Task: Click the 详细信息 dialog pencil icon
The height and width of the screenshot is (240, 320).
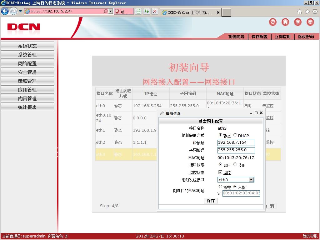Action: pyautogui.click(x=162, y=113)
